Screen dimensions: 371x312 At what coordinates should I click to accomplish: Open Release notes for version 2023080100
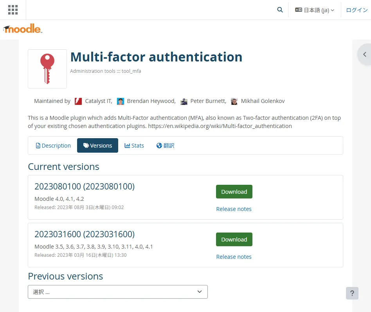234,209
